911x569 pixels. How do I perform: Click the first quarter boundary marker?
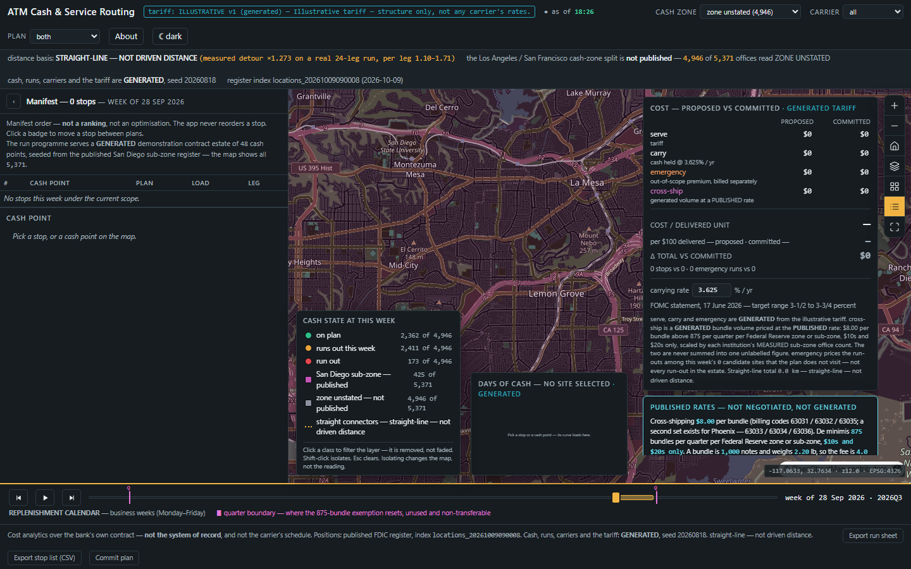pyautogui.click(x=129, y=495)
